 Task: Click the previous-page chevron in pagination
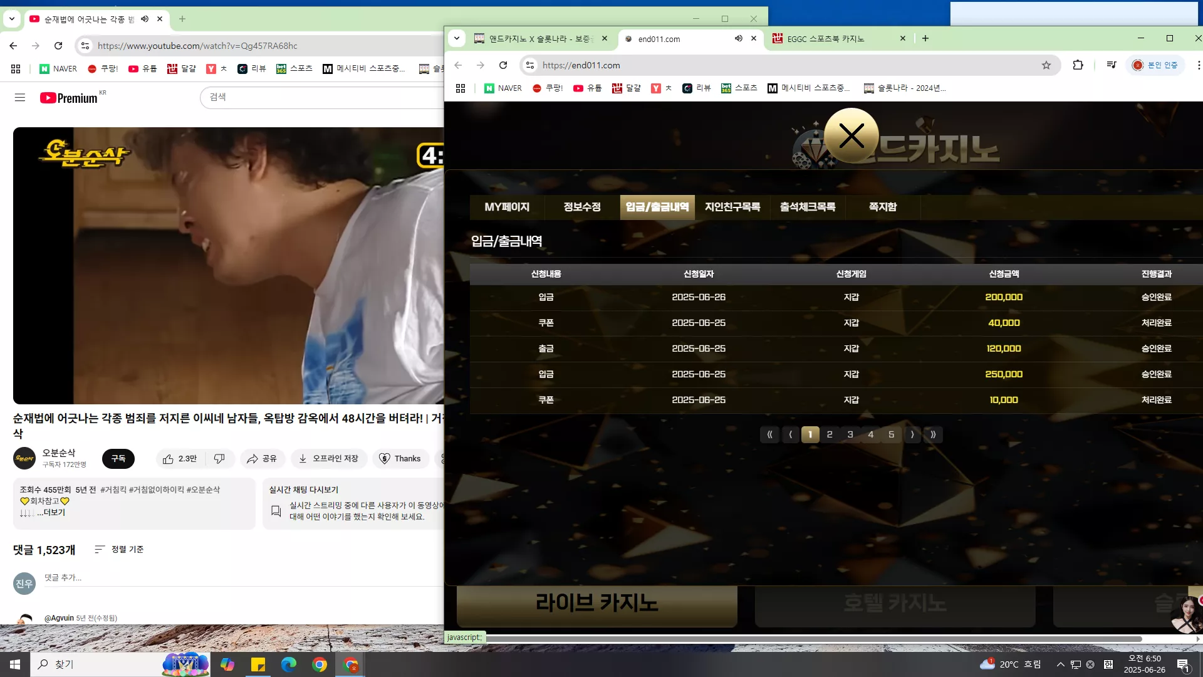pyautogui.click(x=790, y=434)
